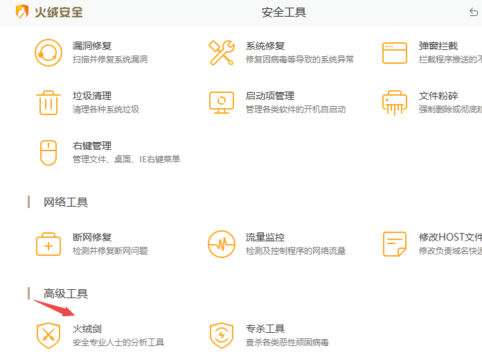Image resolution: width=482 pixels, height=362 pixels.
Task: Select the 专杀工具 title text
Action: (265, 329)
